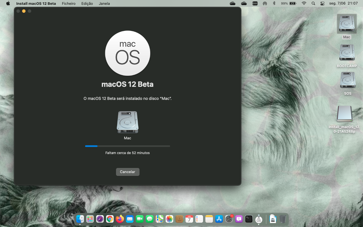Screen dimensions: 363x227
Task: Open Finder from the Dock
Action: pyautogui.click(x=80, y=219)
